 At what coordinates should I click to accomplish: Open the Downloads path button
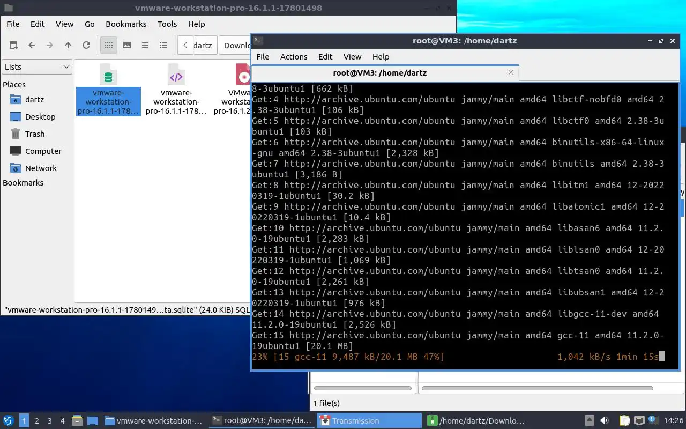(x=236, y=46)
